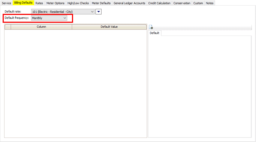
Task: Go to the Meter Options tab
Action: (55, 3)
